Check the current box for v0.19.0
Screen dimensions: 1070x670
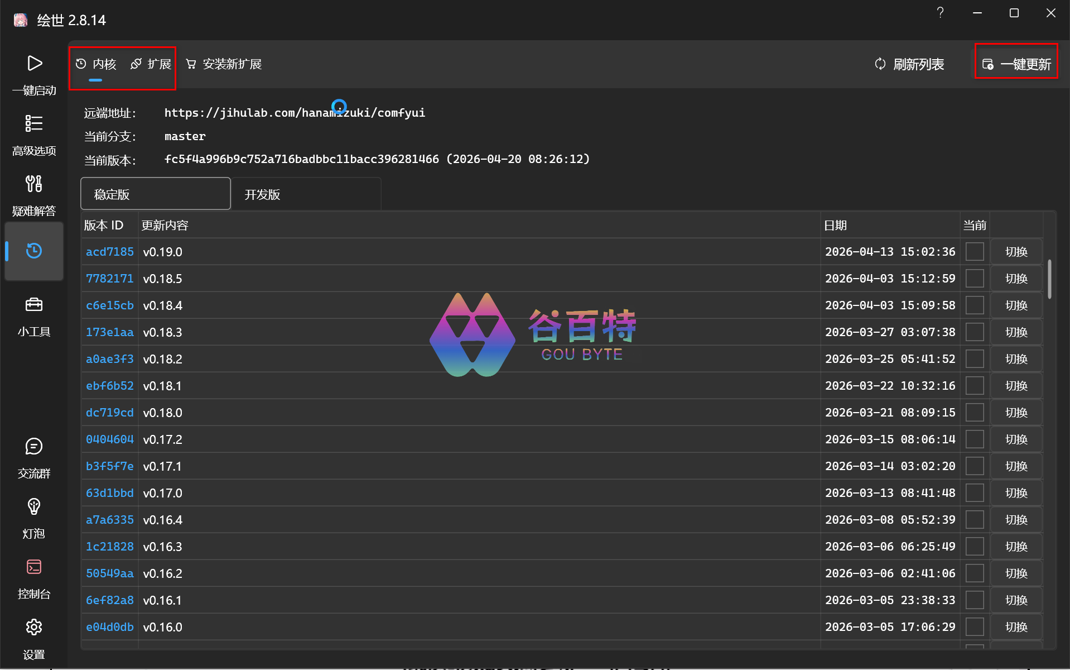[x=974, y=252]
